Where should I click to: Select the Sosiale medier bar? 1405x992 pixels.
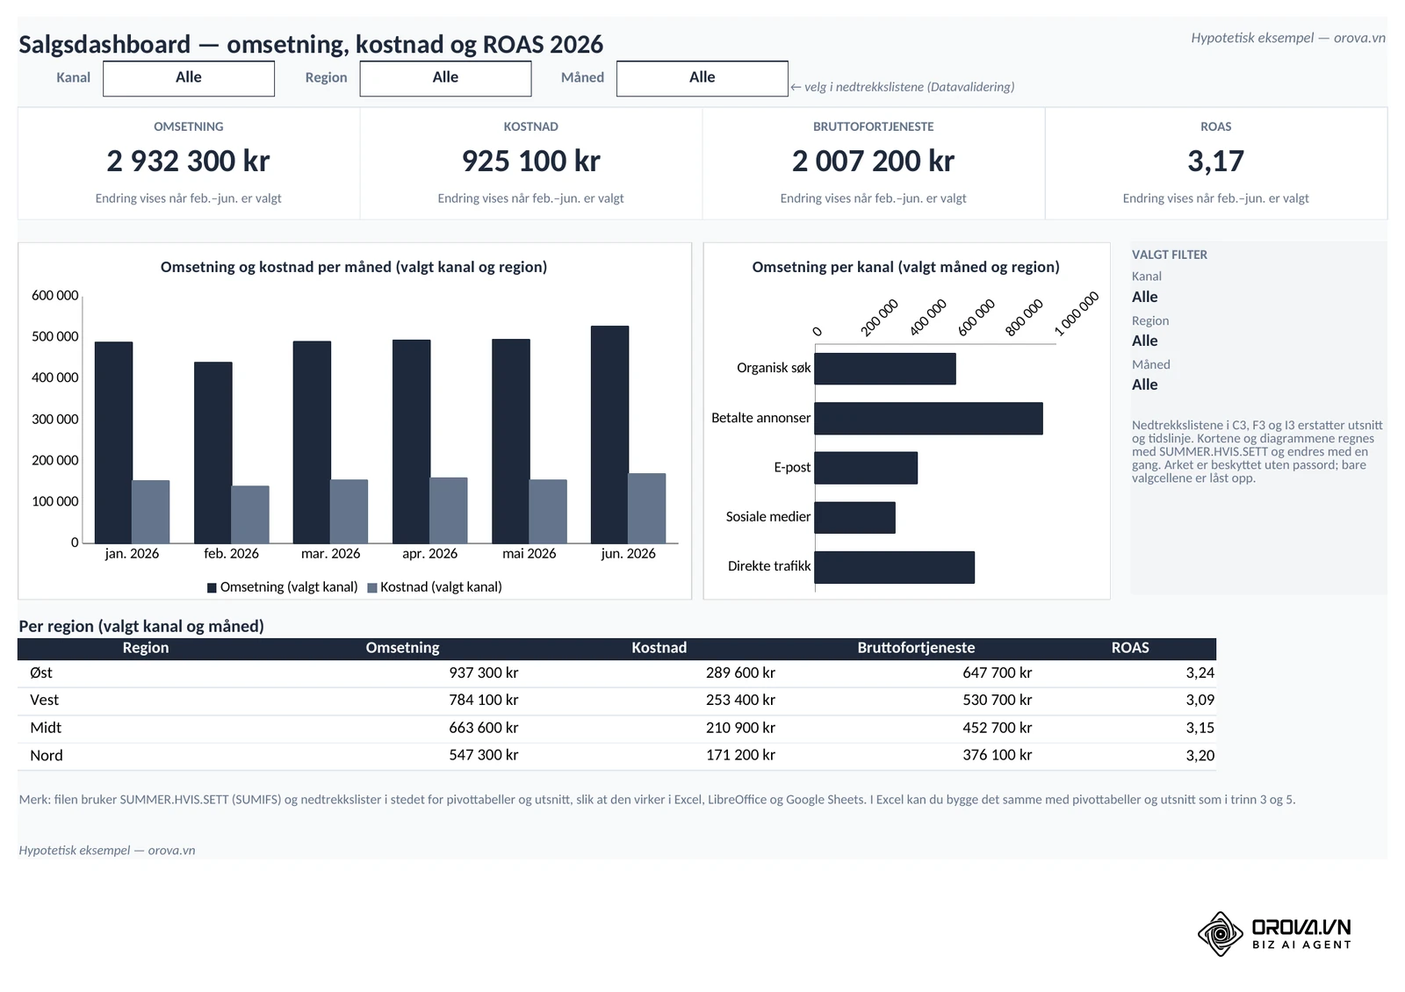pos(855,518)
